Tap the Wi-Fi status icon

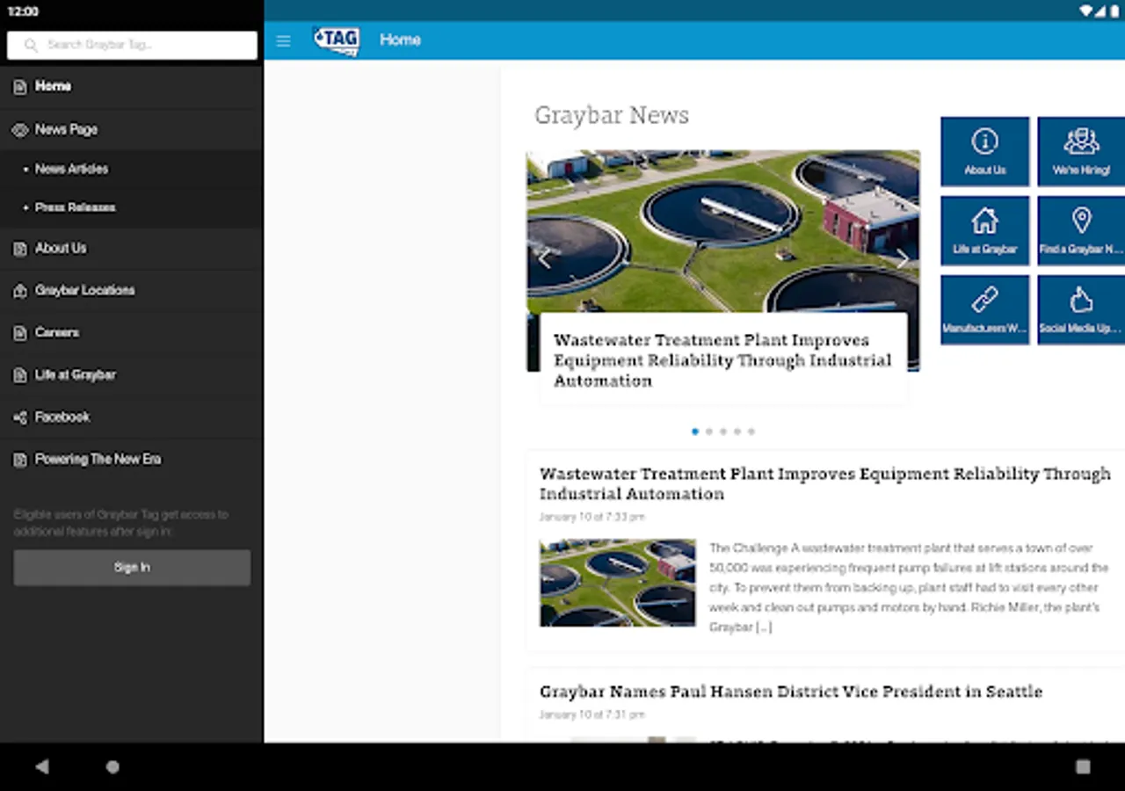pos(1087,11)
